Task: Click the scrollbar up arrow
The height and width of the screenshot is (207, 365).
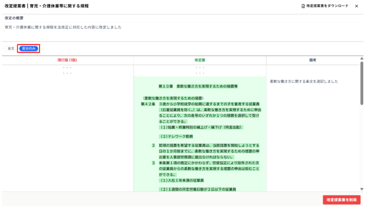Action: [362, 59]
